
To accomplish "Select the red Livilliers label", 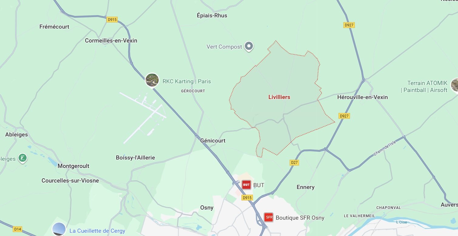I will 279,97.
